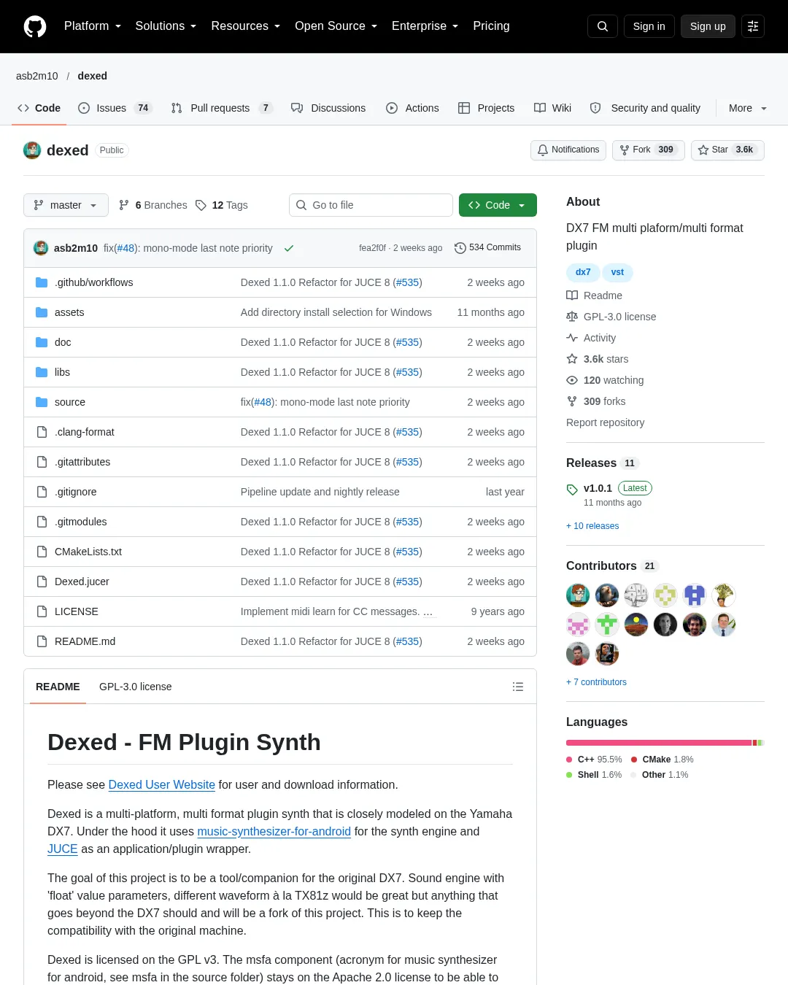788x985 pixels.
Task: Click the GitHub logo icon
Action: click(35, 26)
